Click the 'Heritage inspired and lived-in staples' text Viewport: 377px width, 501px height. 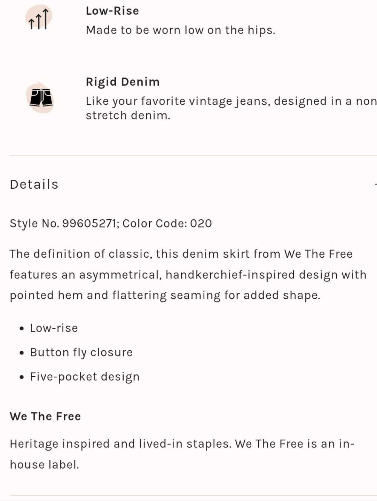(121, 444)
